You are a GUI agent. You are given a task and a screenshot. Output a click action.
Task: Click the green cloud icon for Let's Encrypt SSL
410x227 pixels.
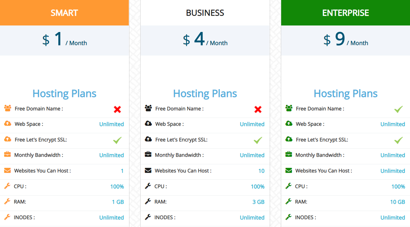pos(289,139)
